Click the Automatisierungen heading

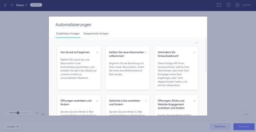pyautogui.click(x=74, y=25)
